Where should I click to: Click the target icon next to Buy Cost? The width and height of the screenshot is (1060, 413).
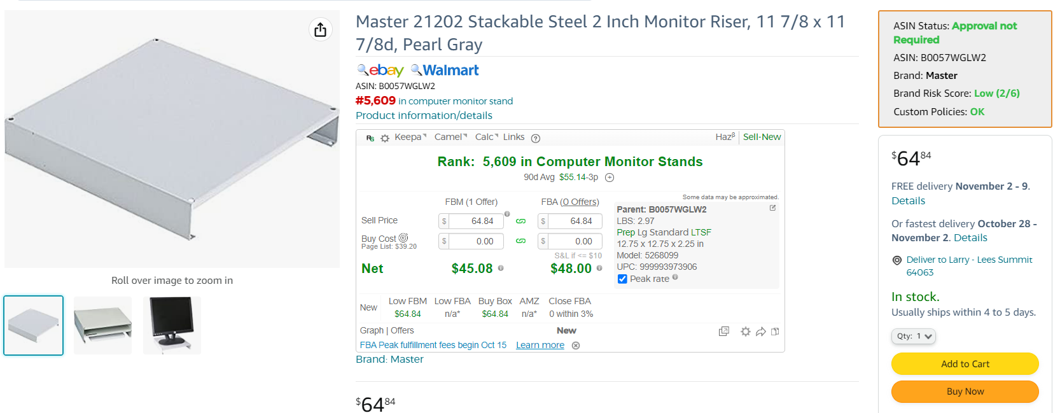(x=403, y=238)
